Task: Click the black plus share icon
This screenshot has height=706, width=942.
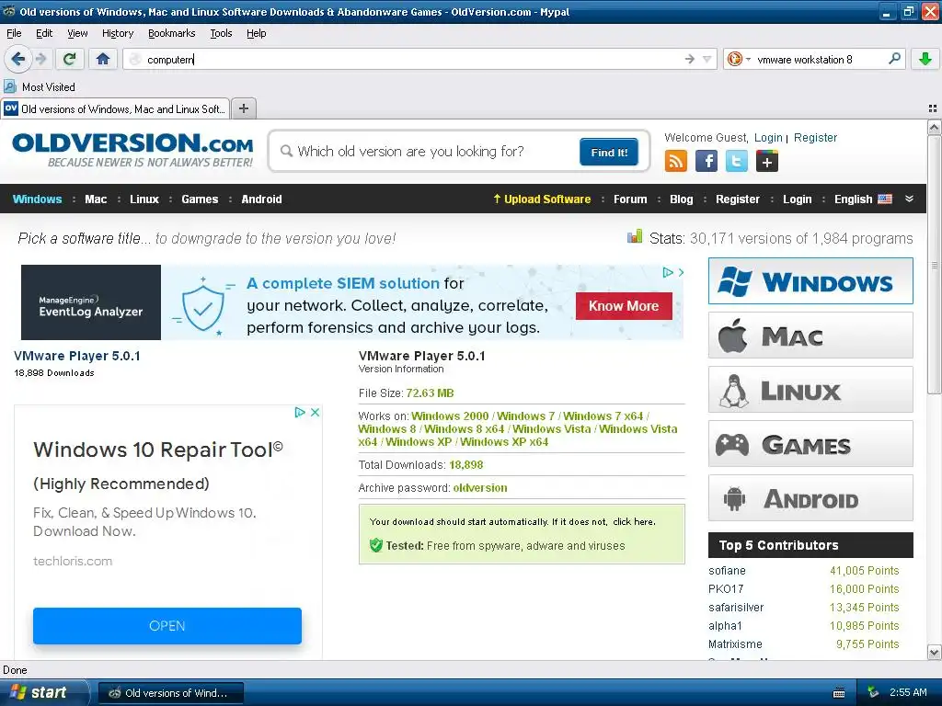Action: point(766,161)
